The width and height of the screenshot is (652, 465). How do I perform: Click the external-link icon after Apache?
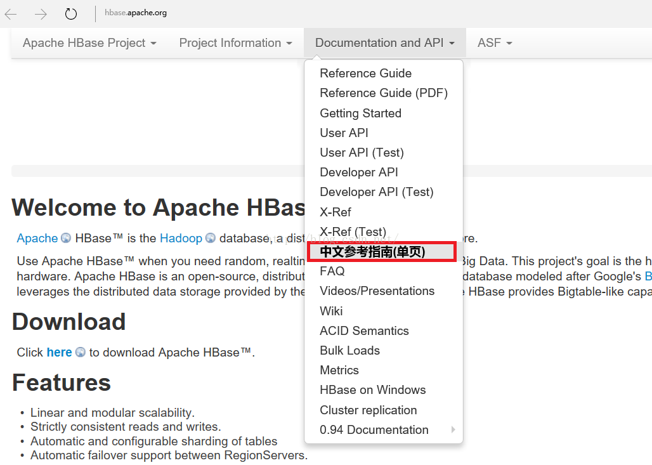click(x=66, y=238)
